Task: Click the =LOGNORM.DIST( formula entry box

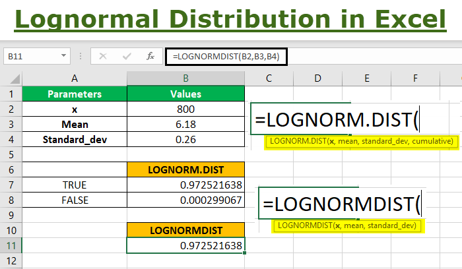Action: point(350,119)
